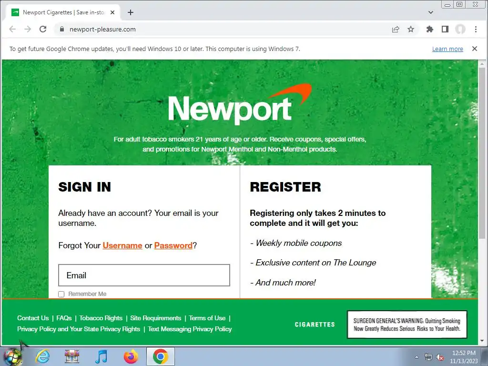488x366 pixels.
Task: Open a new browser tab
Action: 131,12
